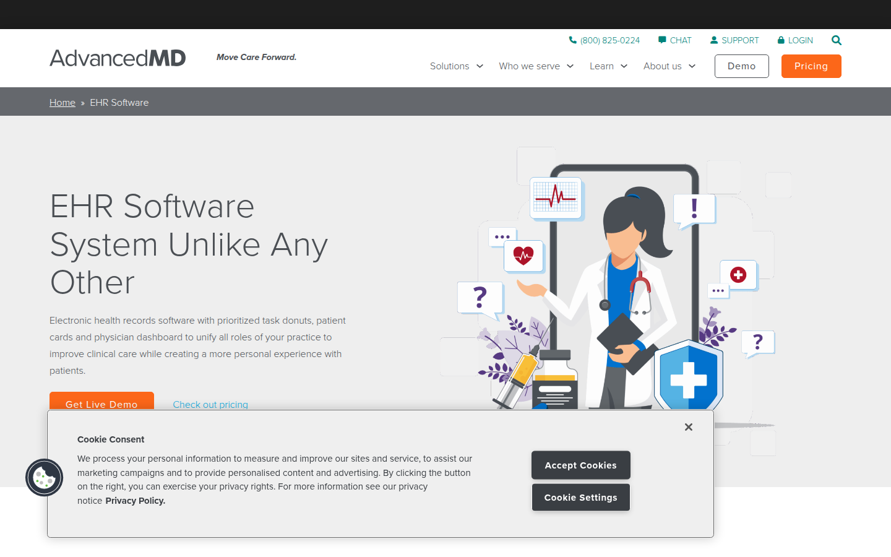
Task: Click the SUPPORT link
Action: [x=740, y=40]
